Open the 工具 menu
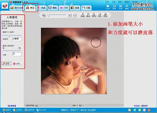This screenshot has height=113, width=157. coord(113,2)
